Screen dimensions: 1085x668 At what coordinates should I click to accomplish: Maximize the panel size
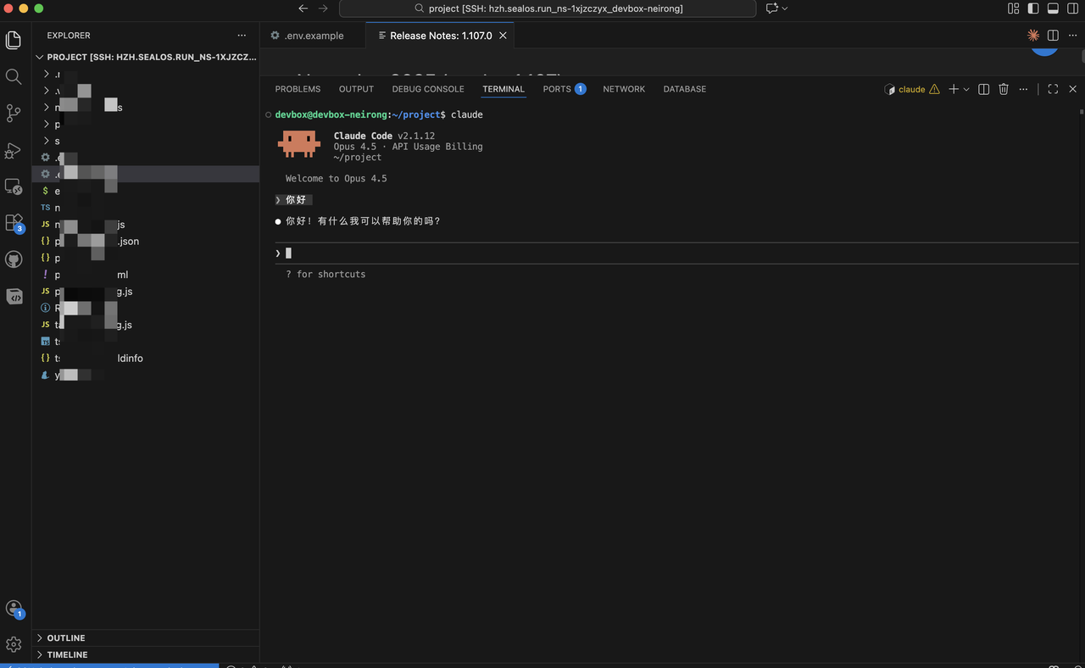tap(1053, 89)
